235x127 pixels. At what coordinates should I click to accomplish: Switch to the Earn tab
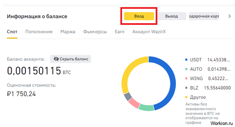coord(120,32)
